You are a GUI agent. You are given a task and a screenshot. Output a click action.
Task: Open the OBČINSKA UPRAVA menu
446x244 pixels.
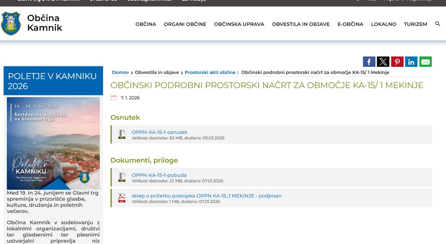pyautogui.click(x=239, y=24)
